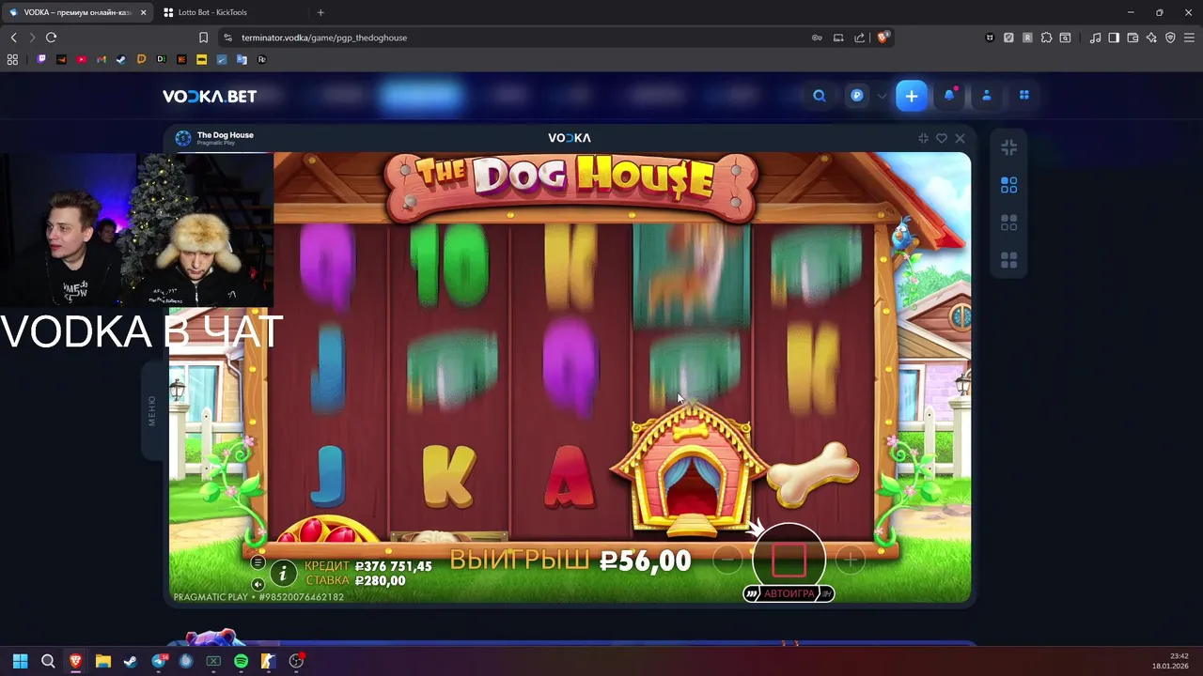Image resolution: width=1203 pixels, height=676 pixels.
Task: Expand the wallet currency dropdown arrow
Action: pos(882,96)
